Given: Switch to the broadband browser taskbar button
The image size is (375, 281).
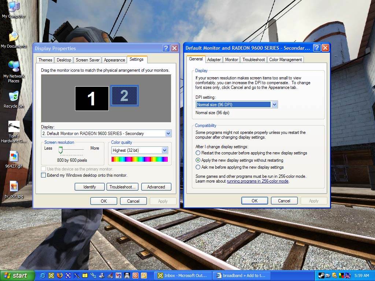Looking at the screenshot, I should click(242, 276).
